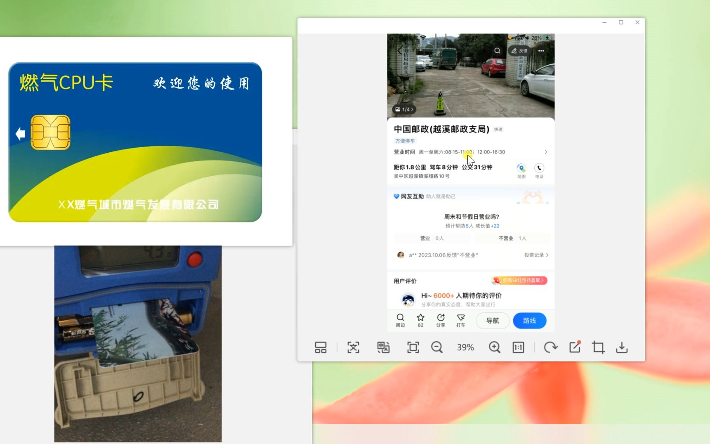Open the image edit icon with red dot
The height and width of the screenshot is (444, 710).
[575, 347]
